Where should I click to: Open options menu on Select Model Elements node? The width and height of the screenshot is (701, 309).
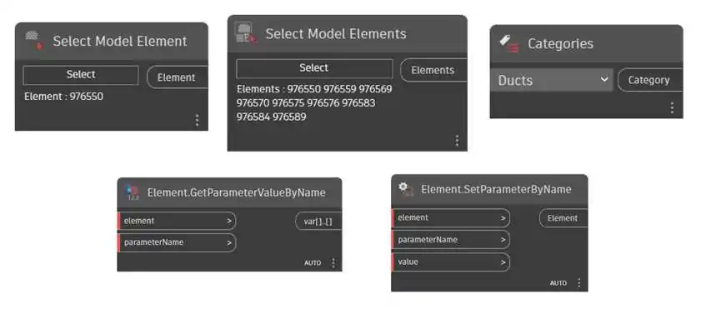coord(457,141)
